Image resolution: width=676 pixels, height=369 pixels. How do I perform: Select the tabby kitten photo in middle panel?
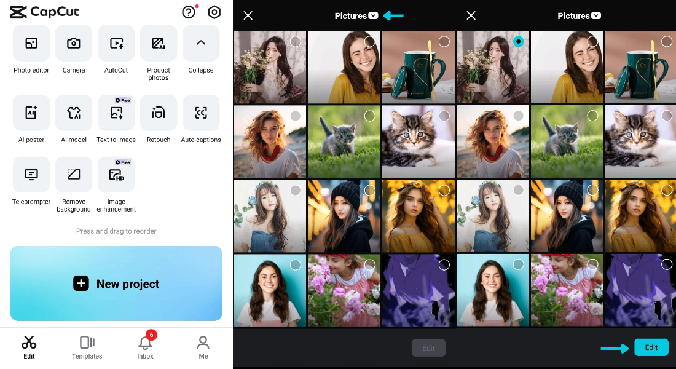pos(444,116)
